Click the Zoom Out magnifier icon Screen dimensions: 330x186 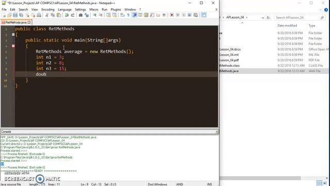tap(101, 15)
